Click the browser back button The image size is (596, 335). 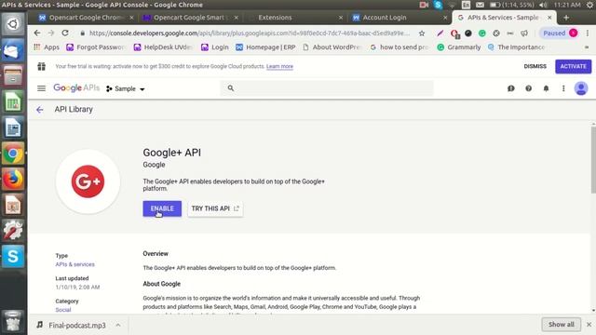coord(37,33)
